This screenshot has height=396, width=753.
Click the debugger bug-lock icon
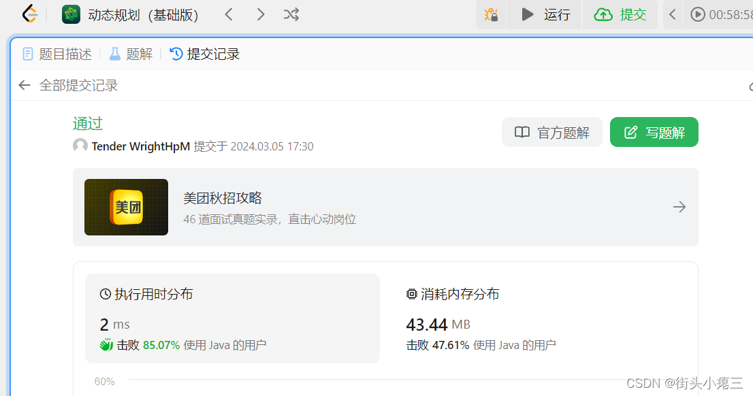tap(491, 15)
